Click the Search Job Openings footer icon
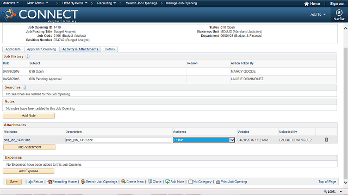Screen dimensions: 348x195 (83, 182)
